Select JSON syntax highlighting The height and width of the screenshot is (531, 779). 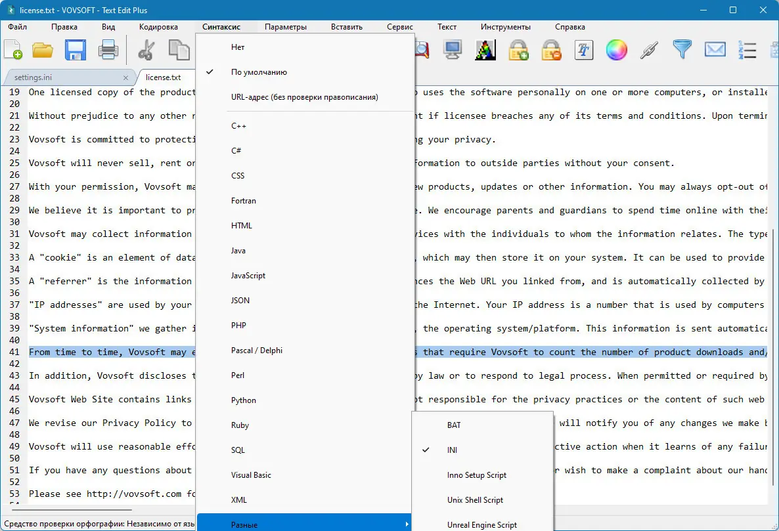(305, 301)
